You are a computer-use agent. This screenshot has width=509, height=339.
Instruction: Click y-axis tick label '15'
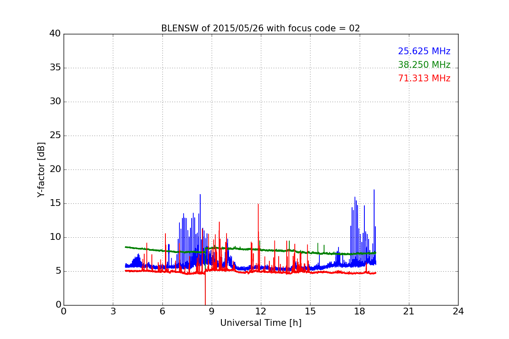pos(55,203)
